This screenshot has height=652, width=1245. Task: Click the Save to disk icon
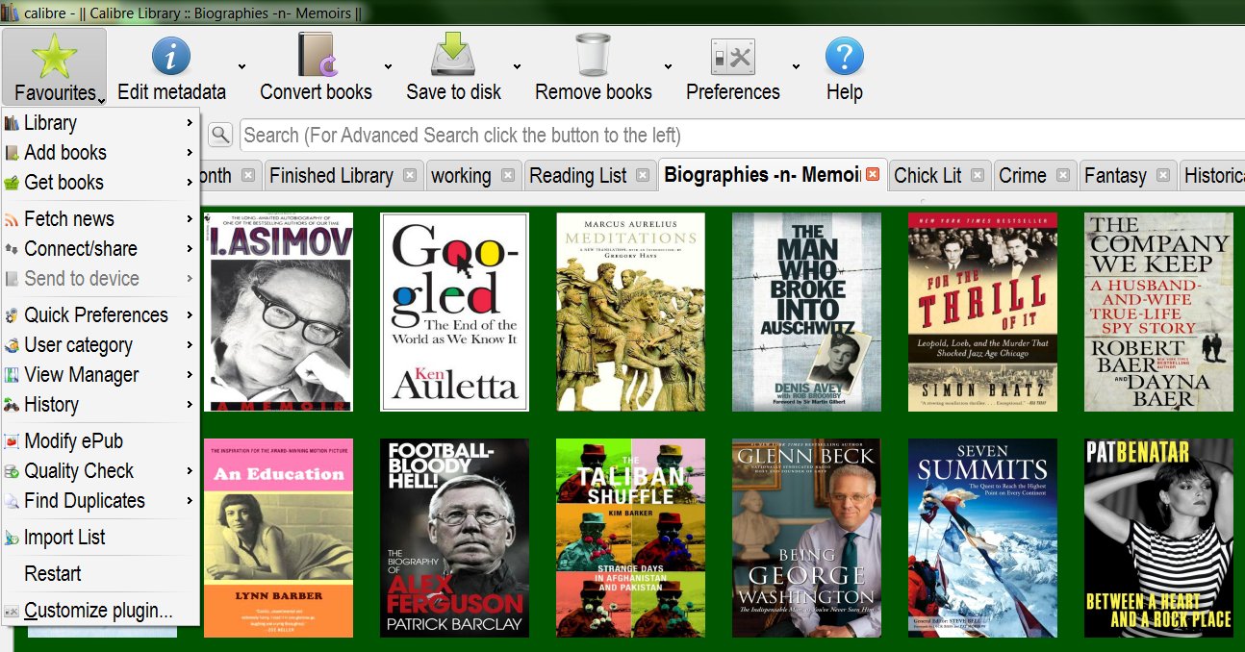pyautogui.click(x=453, y=55)
